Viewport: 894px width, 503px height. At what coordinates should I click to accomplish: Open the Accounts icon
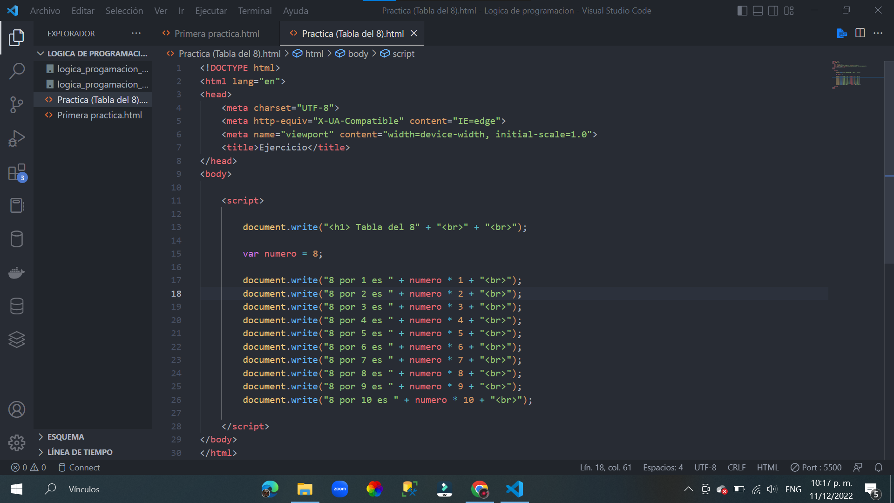coord(17,409)
